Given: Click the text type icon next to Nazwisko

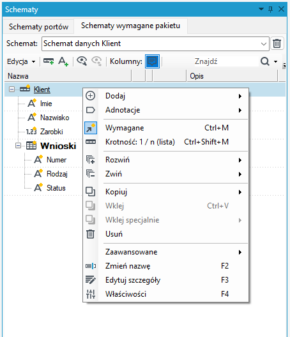Looking at the screenshot, I should (x=32, y=117).
